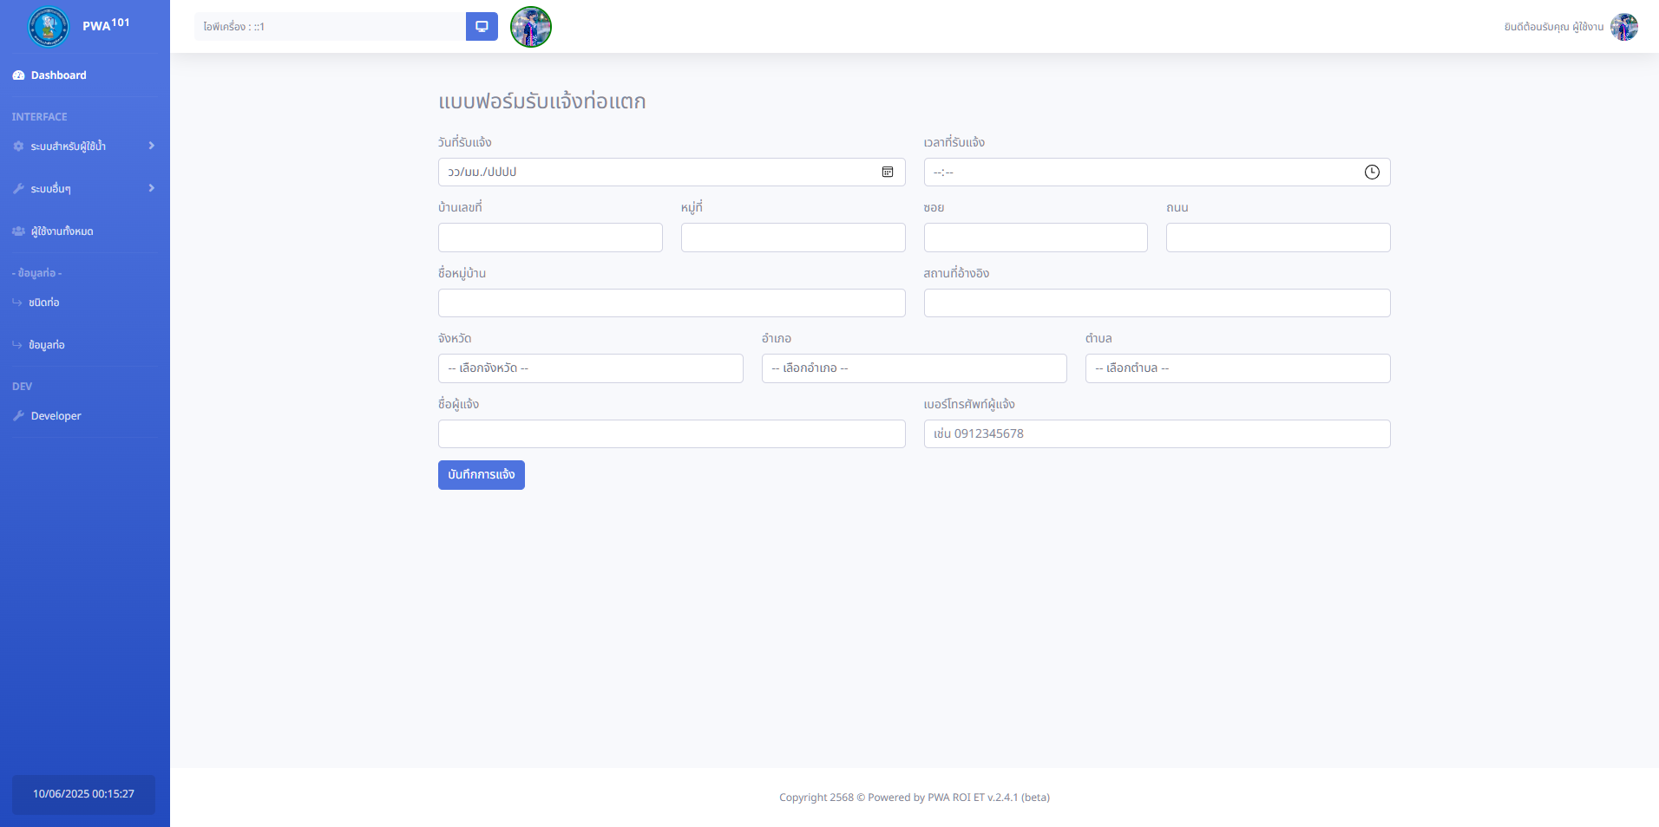Open the user profile avatar at top right

(x=1623, y=27)
